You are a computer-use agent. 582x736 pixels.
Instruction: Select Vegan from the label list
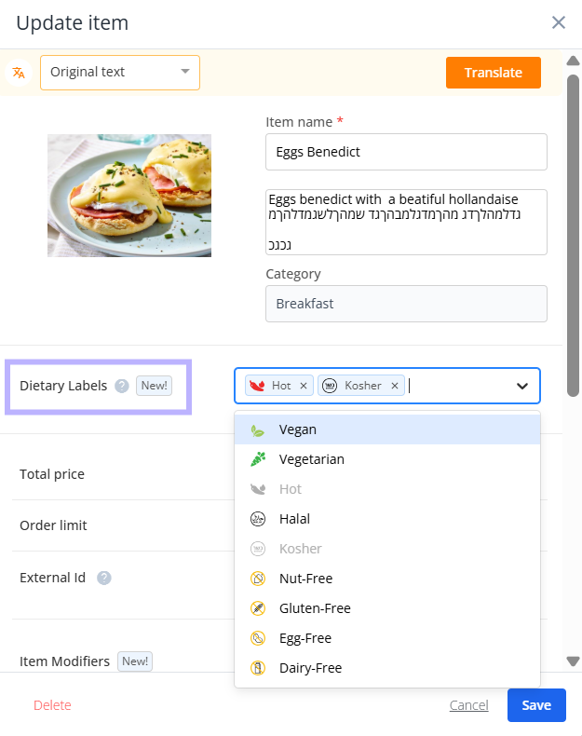tap(387, 429)
